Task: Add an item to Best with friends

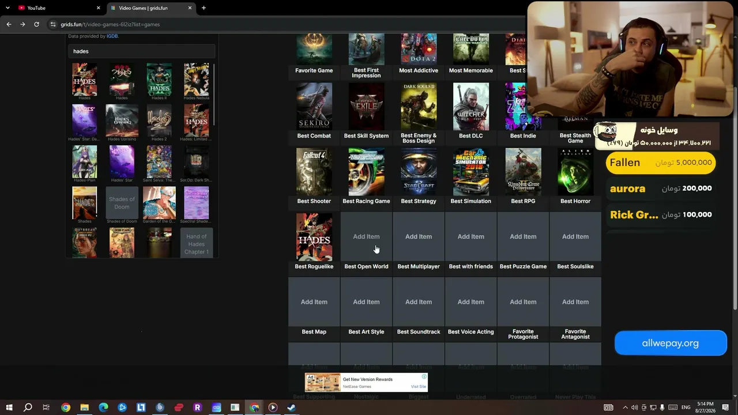Action: [471, 236]
